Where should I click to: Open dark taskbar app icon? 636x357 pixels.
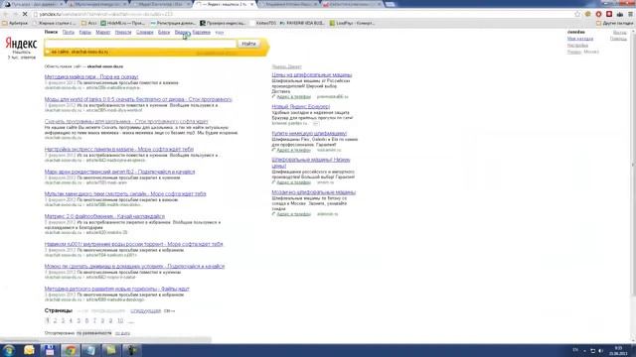coord(131,350)
